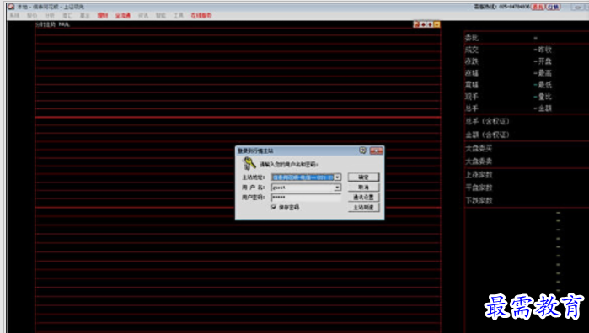Image resolution: width=589 pixels, height=333 pixels.
Task: Click the key icon in login dialog
Action: [x=249, y=163]
